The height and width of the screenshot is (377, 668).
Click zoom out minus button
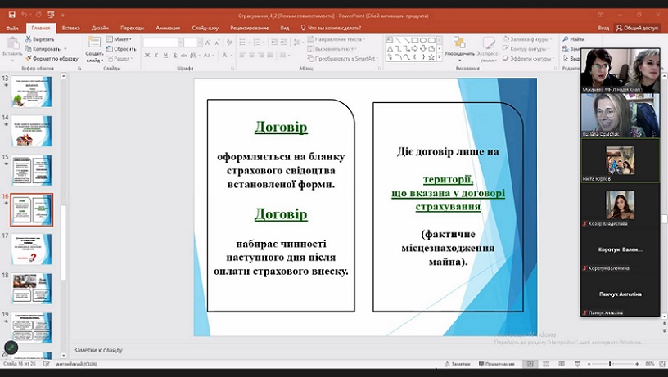(589, 364)
